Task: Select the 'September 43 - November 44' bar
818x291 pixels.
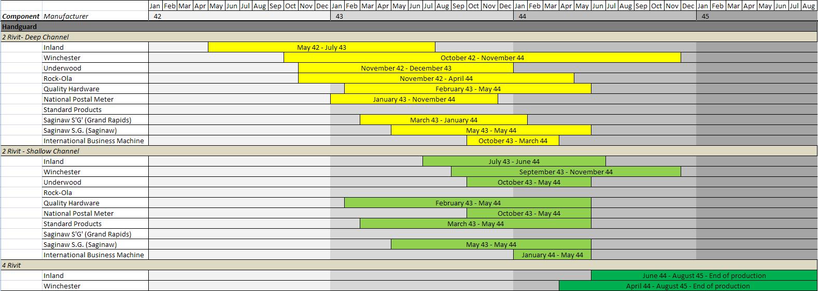Action: (566, 172)
